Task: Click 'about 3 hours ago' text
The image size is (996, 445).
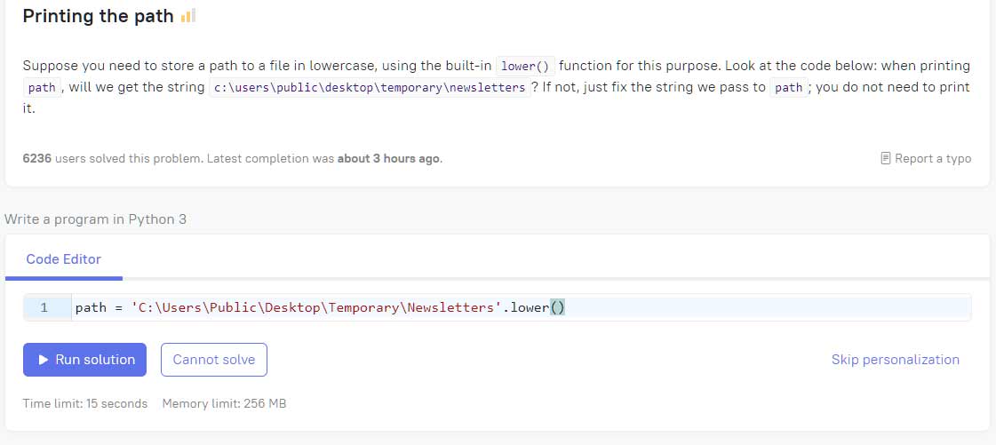Action: (x=388, y=159)
